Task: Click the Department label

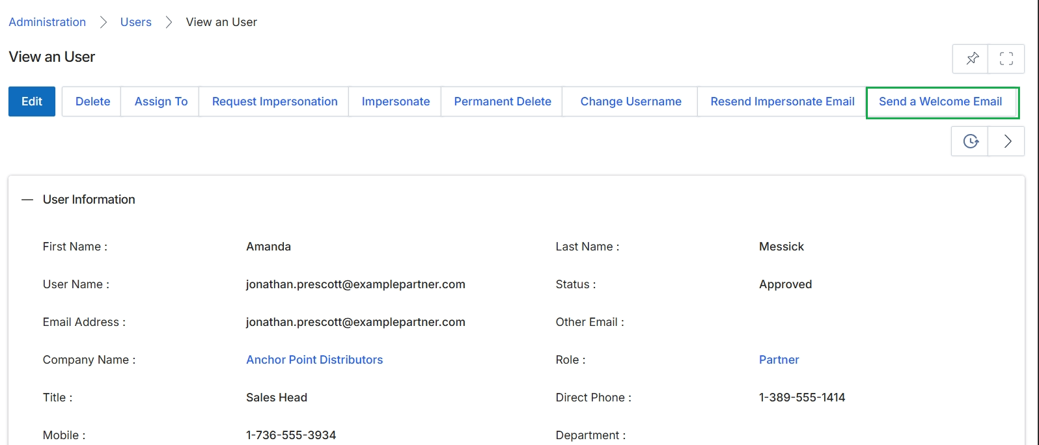Action: [590, 435]
